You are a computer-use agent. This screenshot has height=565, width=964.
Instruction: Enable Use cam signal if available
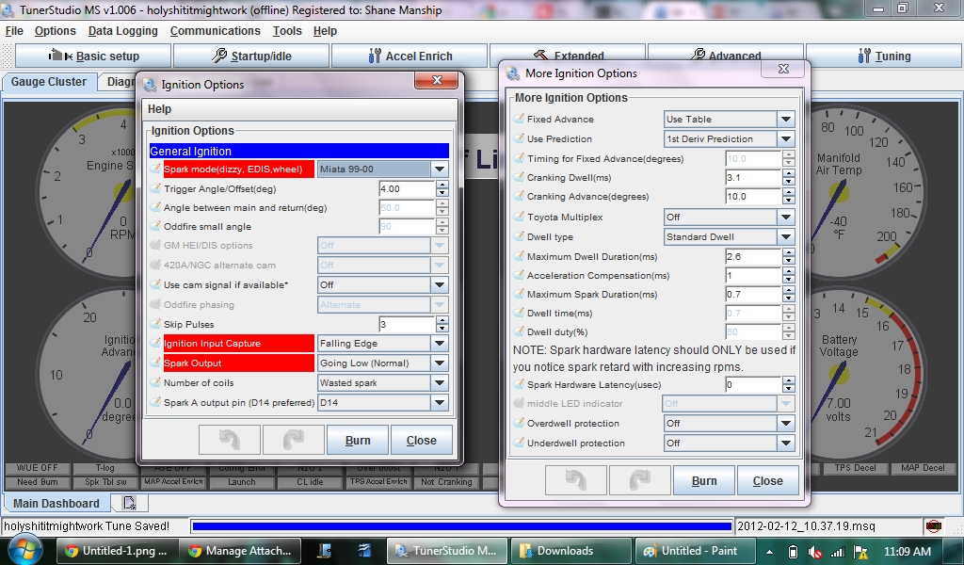(381, 283)
